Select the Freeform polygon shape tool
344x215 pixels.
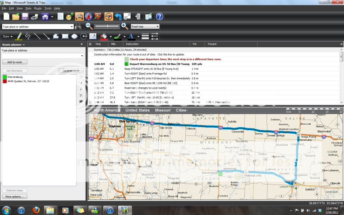(55, 36)
